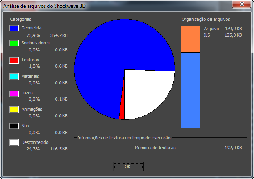Click the black Nós color swatch

(x=14, y=126)
